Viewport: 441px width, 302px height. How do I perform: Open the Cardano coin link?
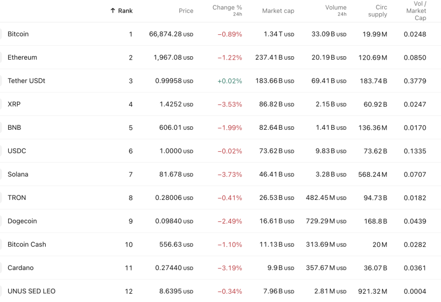point(20,268)
